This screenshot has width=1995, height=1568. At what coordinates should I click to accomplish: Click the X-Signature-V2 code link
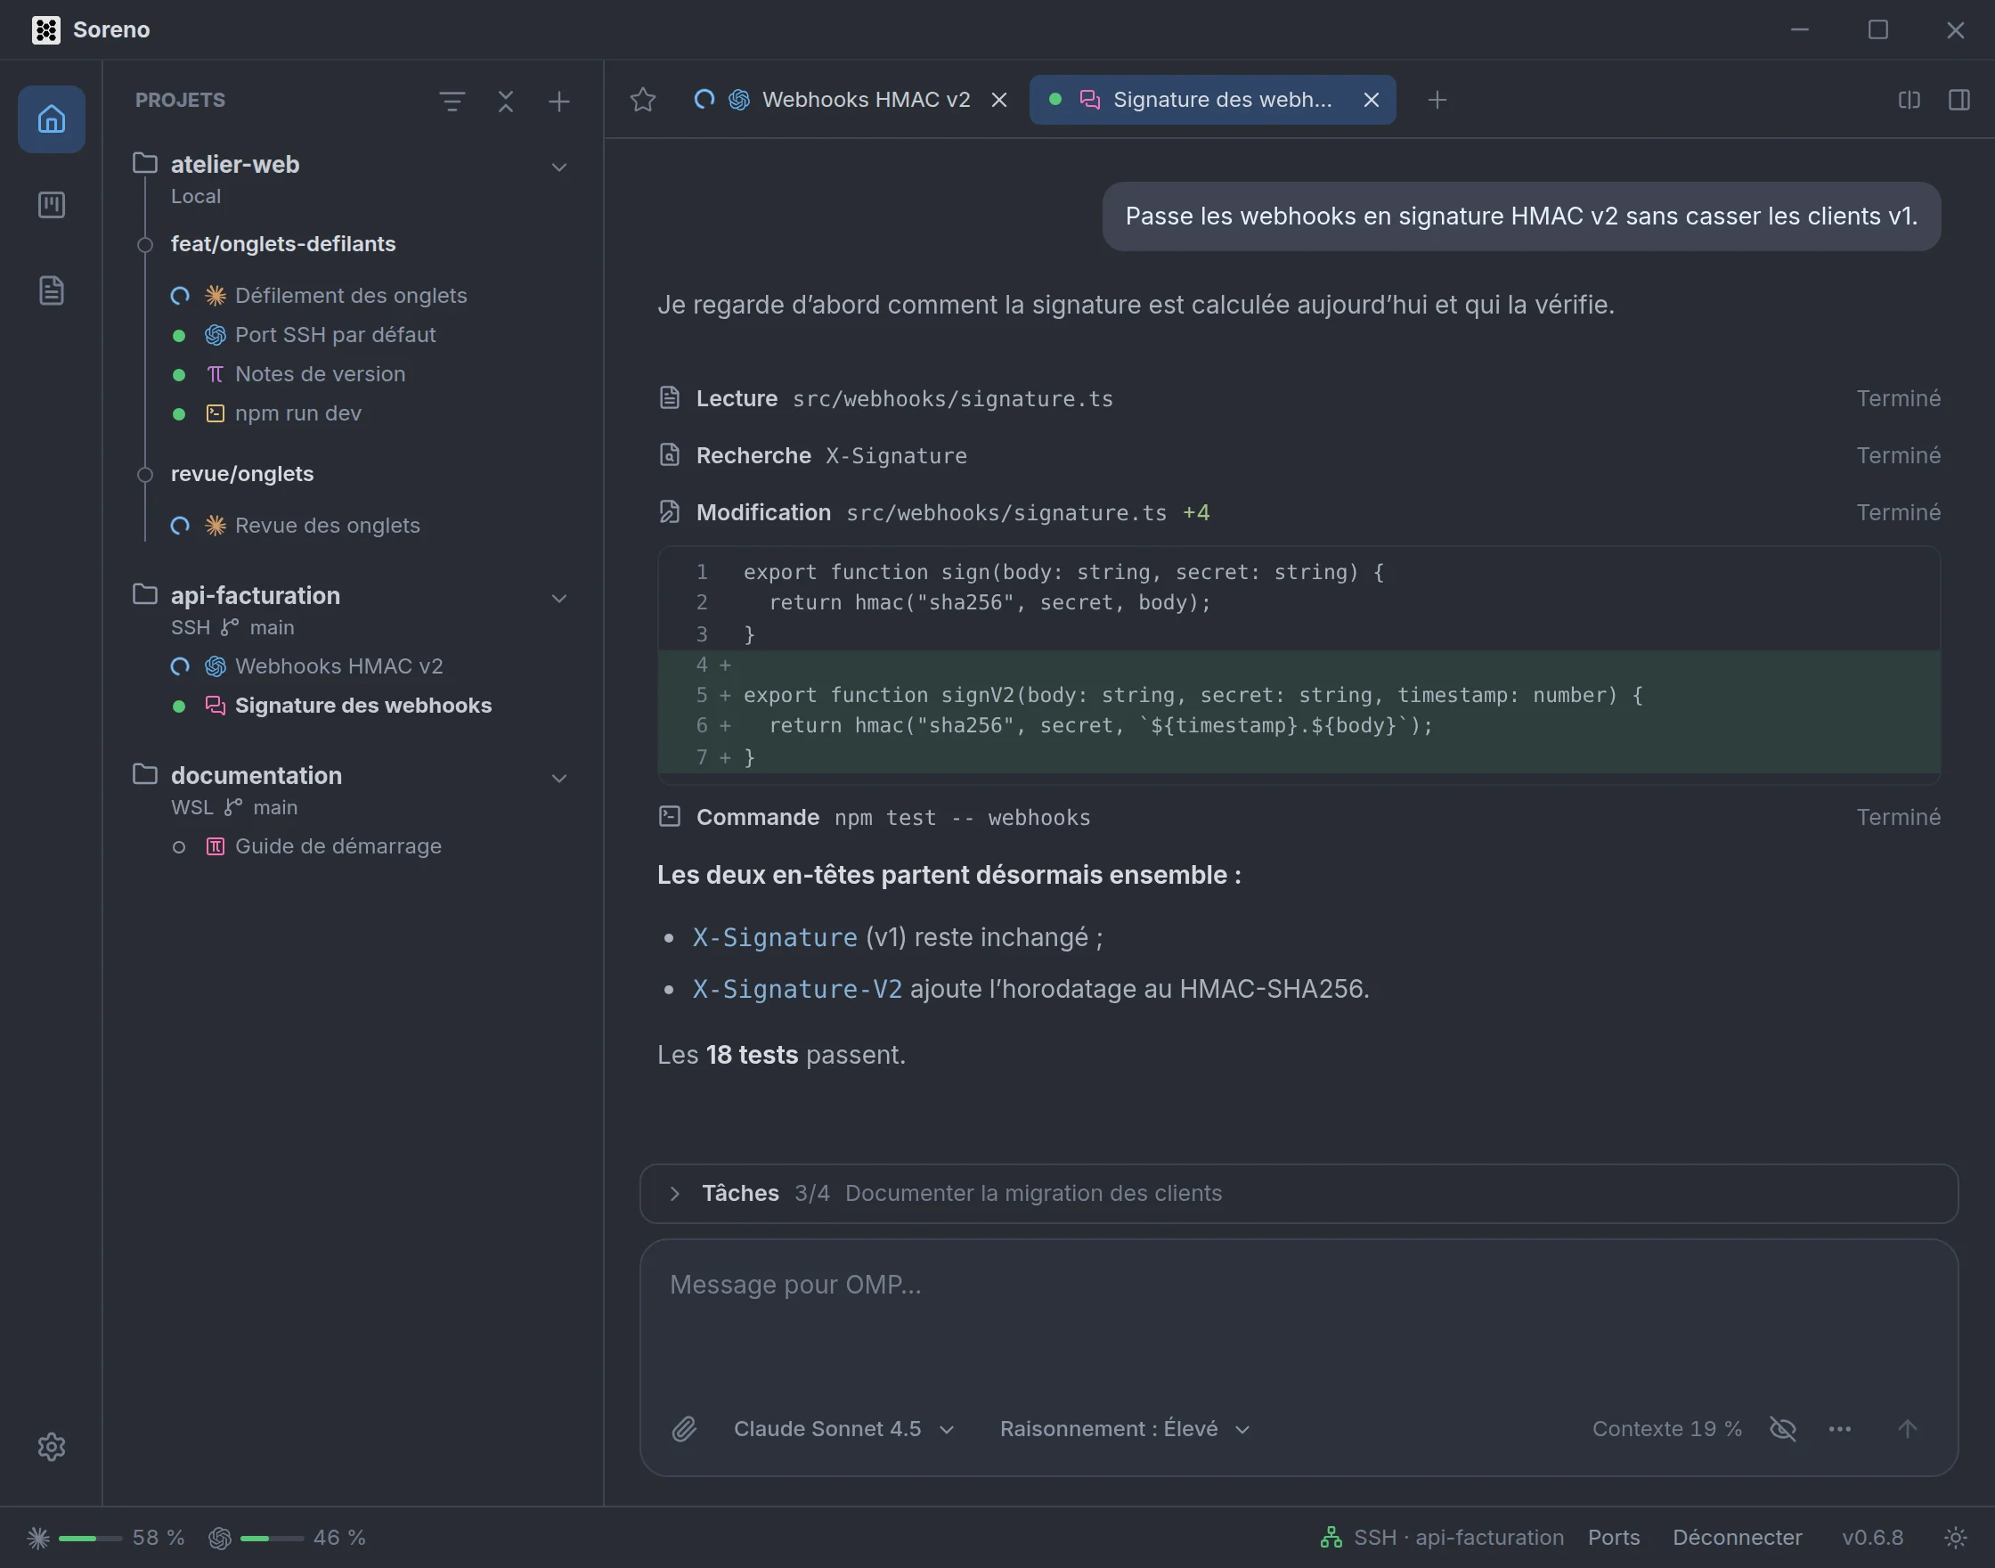coord(796,989)
